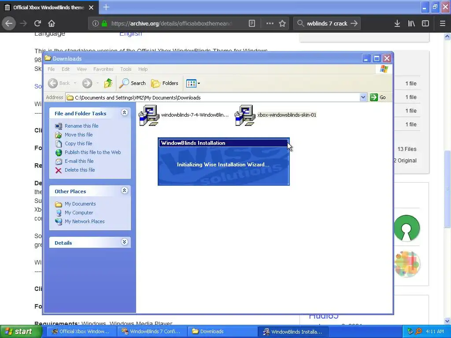Close the Official Xbox WindowBlinds tab
This screenshot has height=338, width=451.
pos(91,7)
